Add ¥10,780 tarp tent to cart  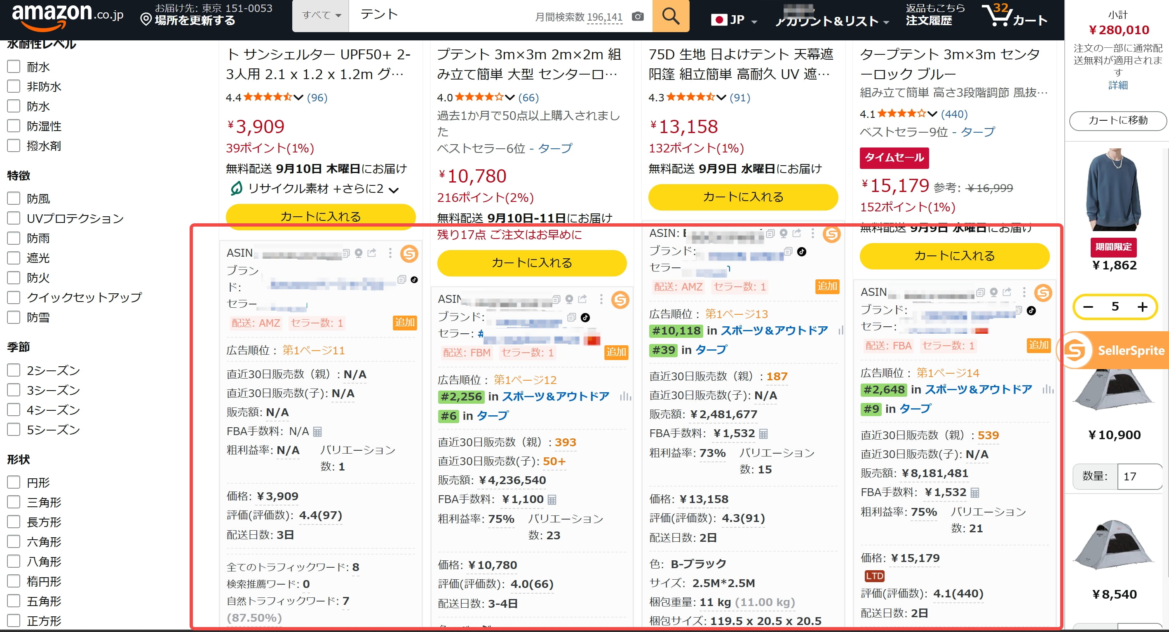532,263
